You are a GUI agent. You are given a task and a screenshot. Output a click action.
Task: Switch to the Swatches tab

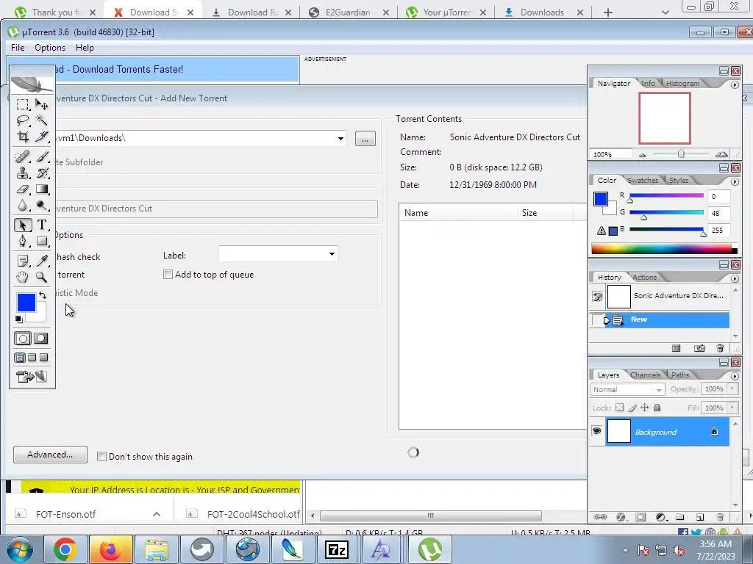coord(643,181)
